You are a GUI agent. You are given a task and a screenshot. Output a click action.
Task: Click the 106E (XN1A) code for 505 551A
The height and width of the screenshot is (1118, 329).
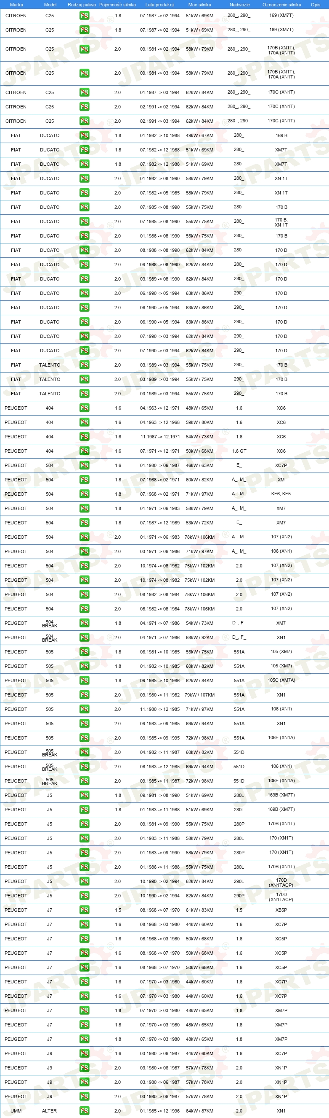(x=281, y=737)
